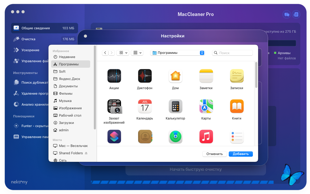Choose the Заметки app icon
The width and height of the screenshot is (310, 194).
(206, 76)
